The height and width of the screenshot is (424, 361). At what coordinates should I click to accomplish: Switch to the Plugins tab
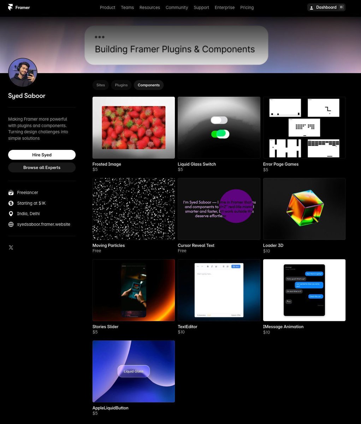click(121, 85)
